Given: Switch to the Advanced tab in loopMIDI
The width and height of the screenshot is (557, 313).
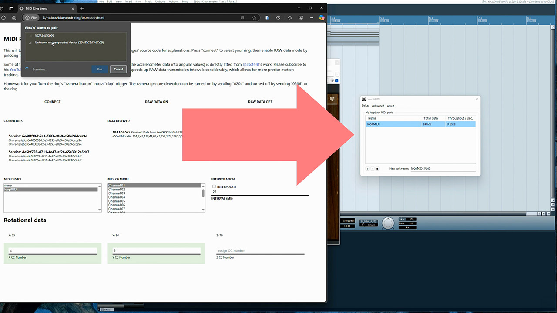Looking at the screenshot, I should tap(378, 106).
